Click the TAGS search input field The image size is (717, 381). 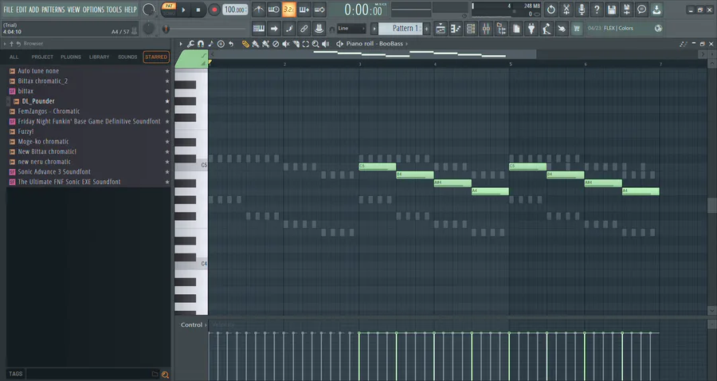click(87, 374)
